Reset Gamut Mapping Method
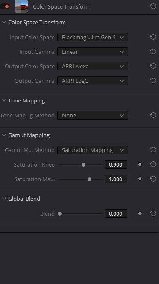 point(153,150)
